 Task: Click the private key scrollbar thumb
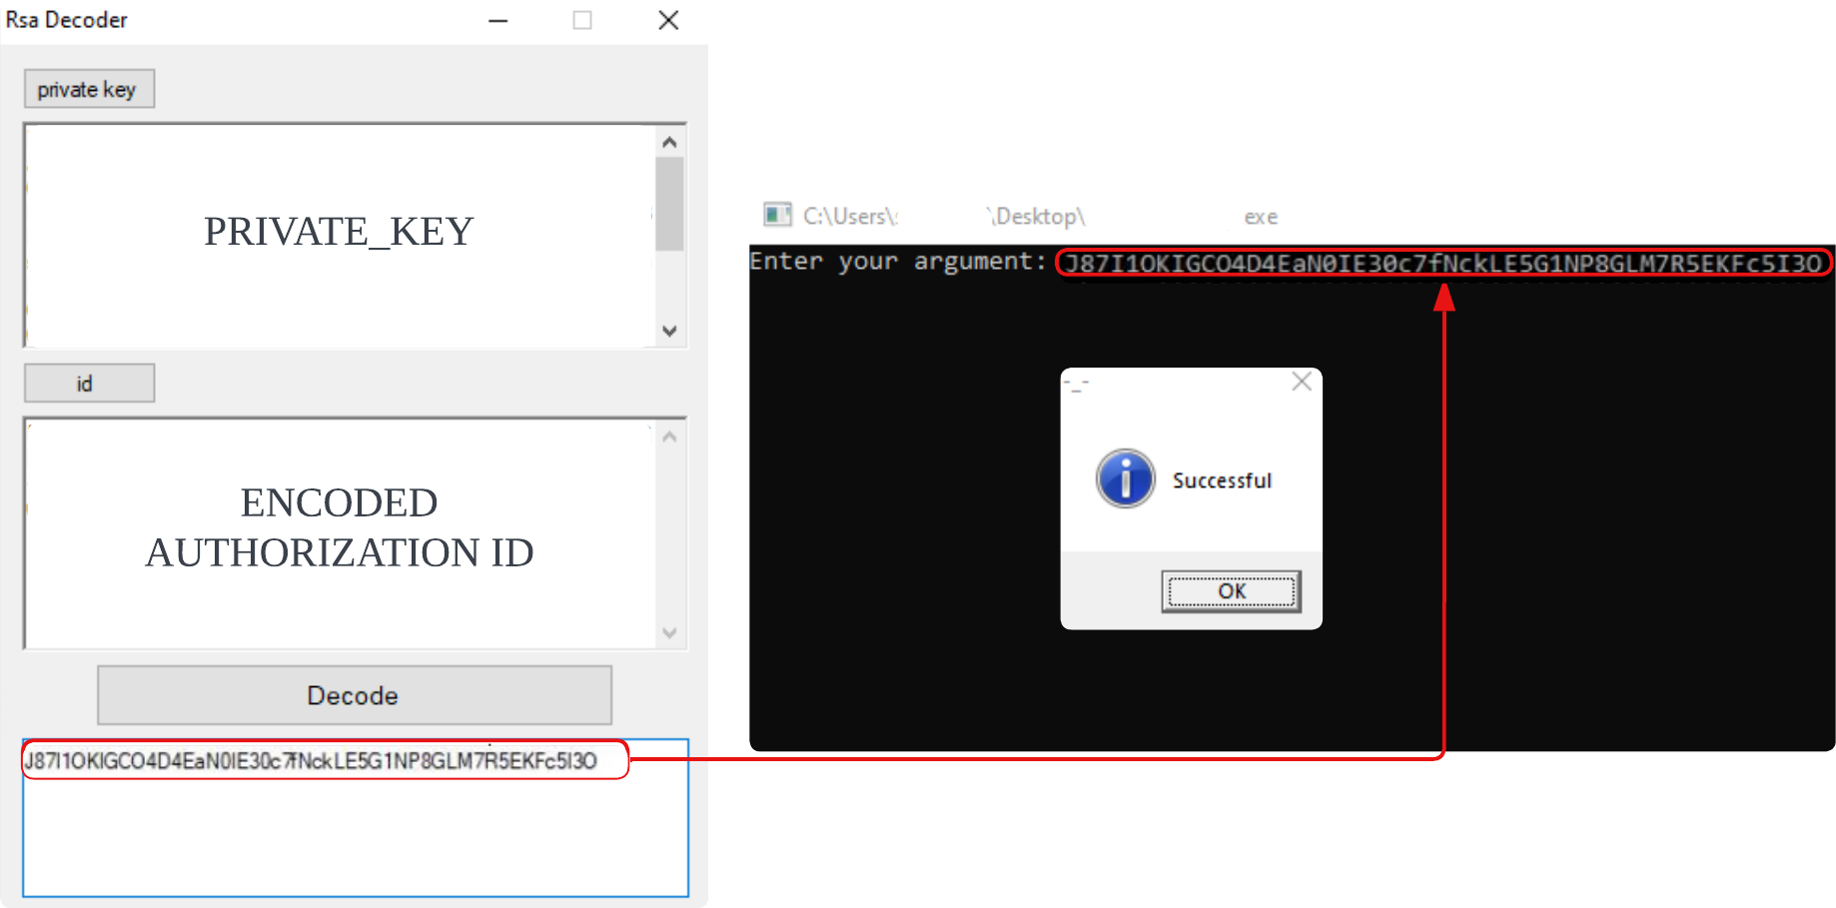tap(669, 205)
